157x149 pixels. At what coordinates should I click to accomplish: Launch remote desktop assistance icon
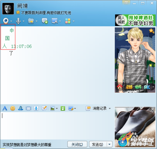[x=55, y=21]
